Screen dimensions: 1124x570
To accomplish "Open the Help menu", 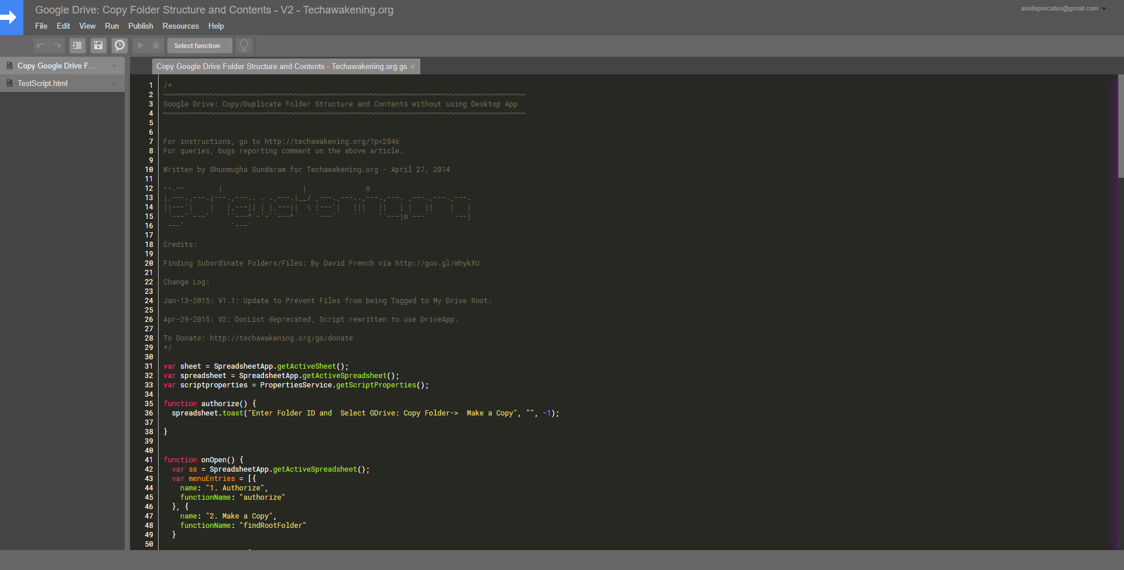I will coord(216,26).
